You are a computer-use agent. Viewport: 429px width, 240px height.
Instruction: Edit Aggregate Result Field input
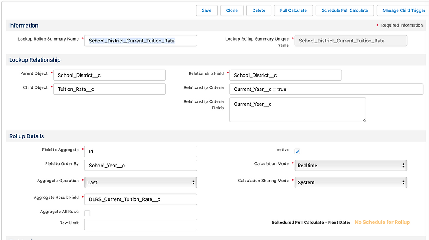coord(141,199)
